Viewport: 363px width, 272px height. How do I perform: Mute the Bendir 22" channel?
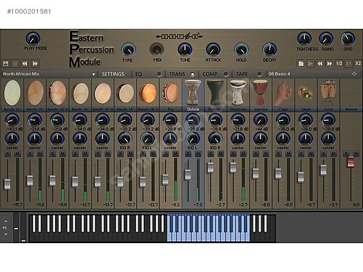(17, 154)
